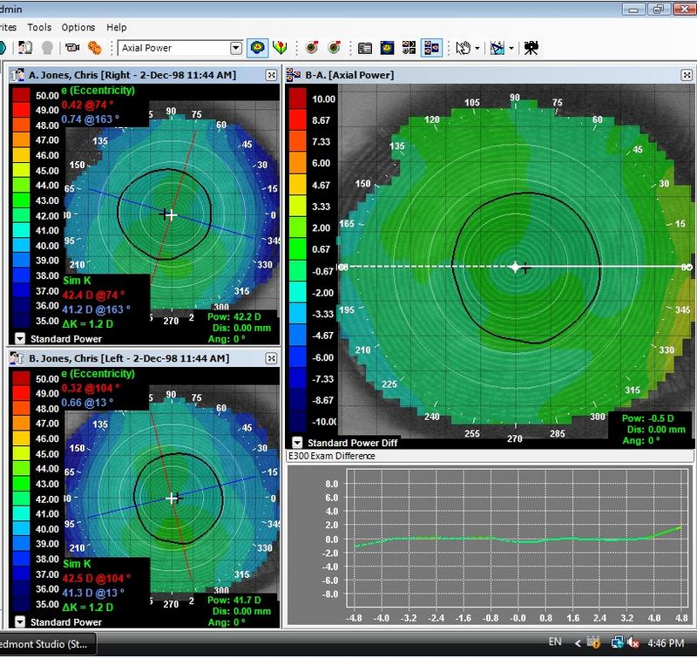The image size is (697, 658).
Task: Expand Standard Power menu in right eye panel
Action: pos(19,338)
